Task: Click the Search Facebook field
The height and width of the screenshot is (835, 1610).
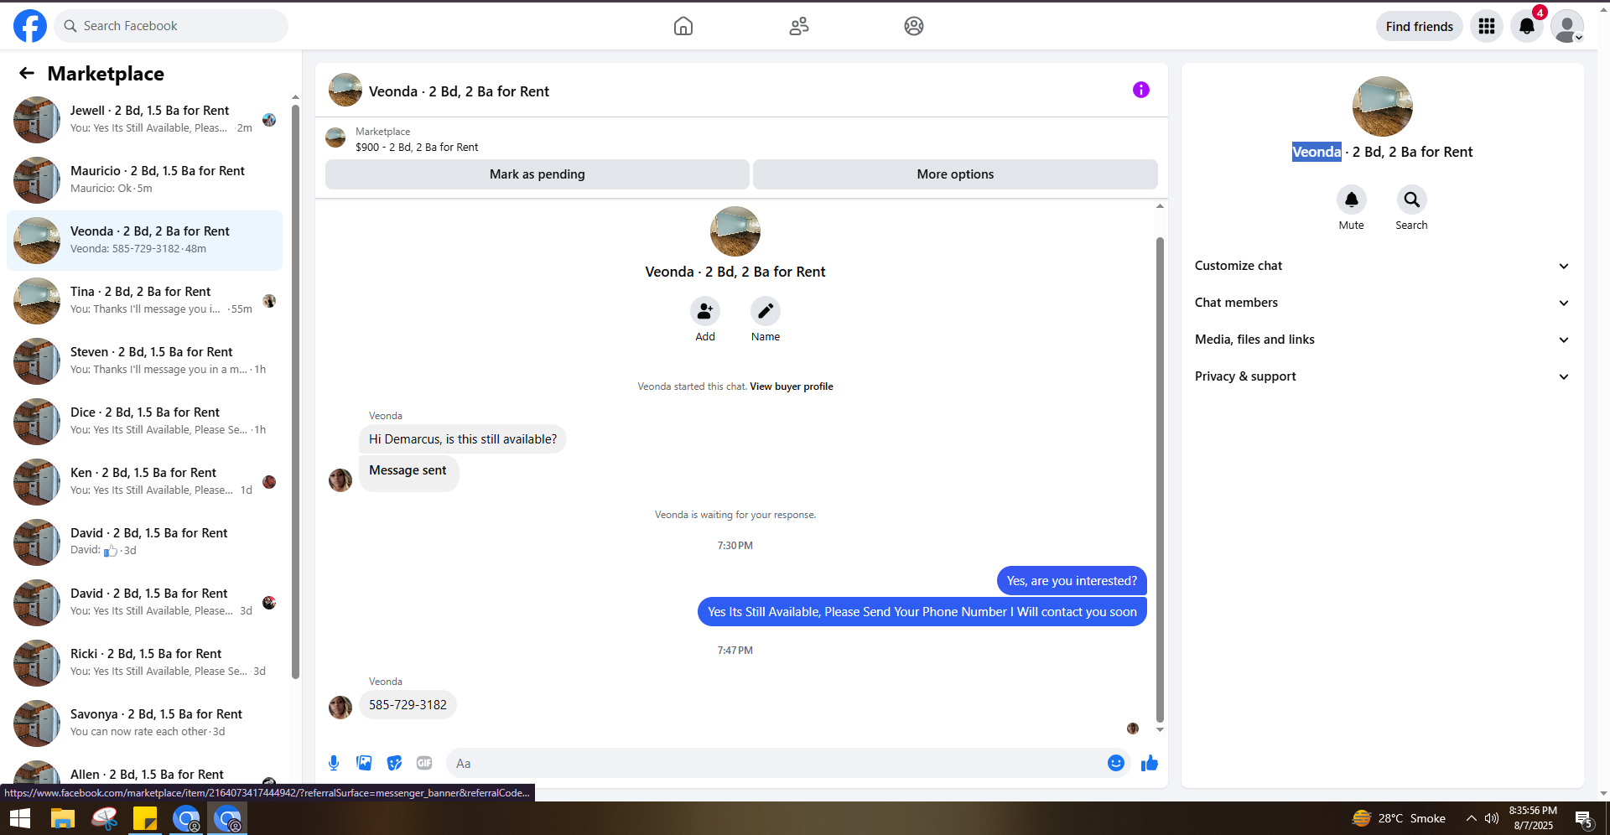Action: 171,26
